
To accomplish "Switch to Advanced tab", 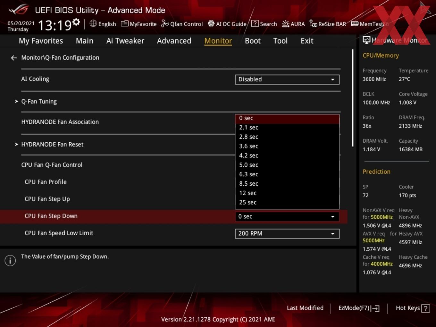I will click(x=174, y=41).
